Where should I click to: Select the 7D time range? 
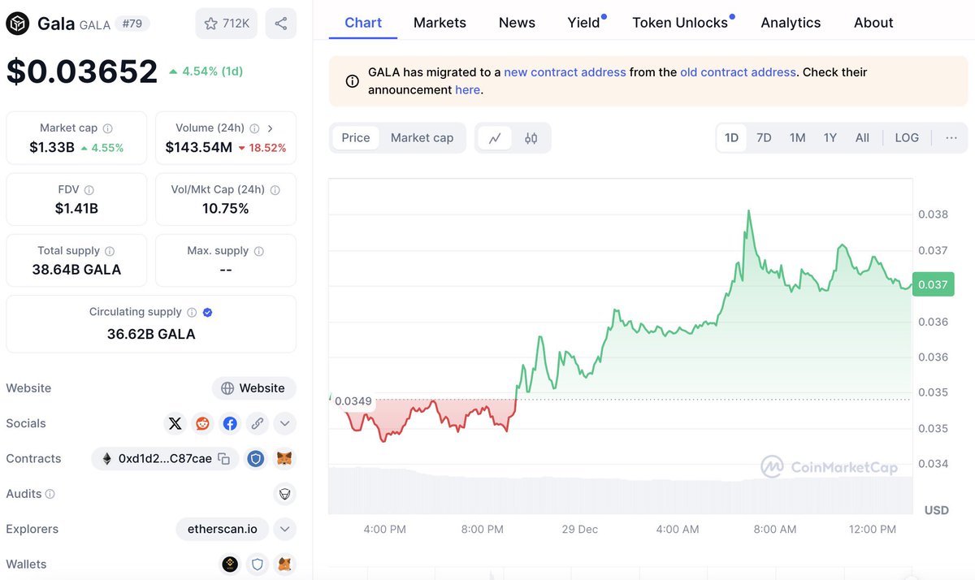pos(764,138)
